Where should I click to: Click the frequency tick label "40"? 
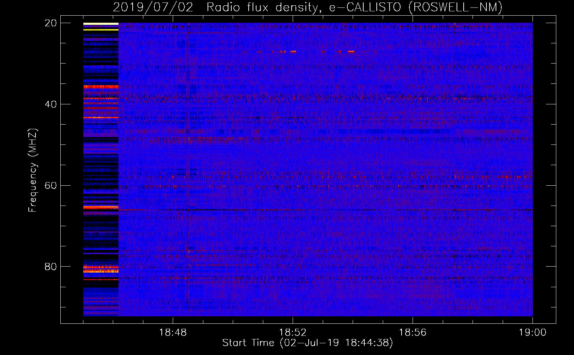[51, 104]
